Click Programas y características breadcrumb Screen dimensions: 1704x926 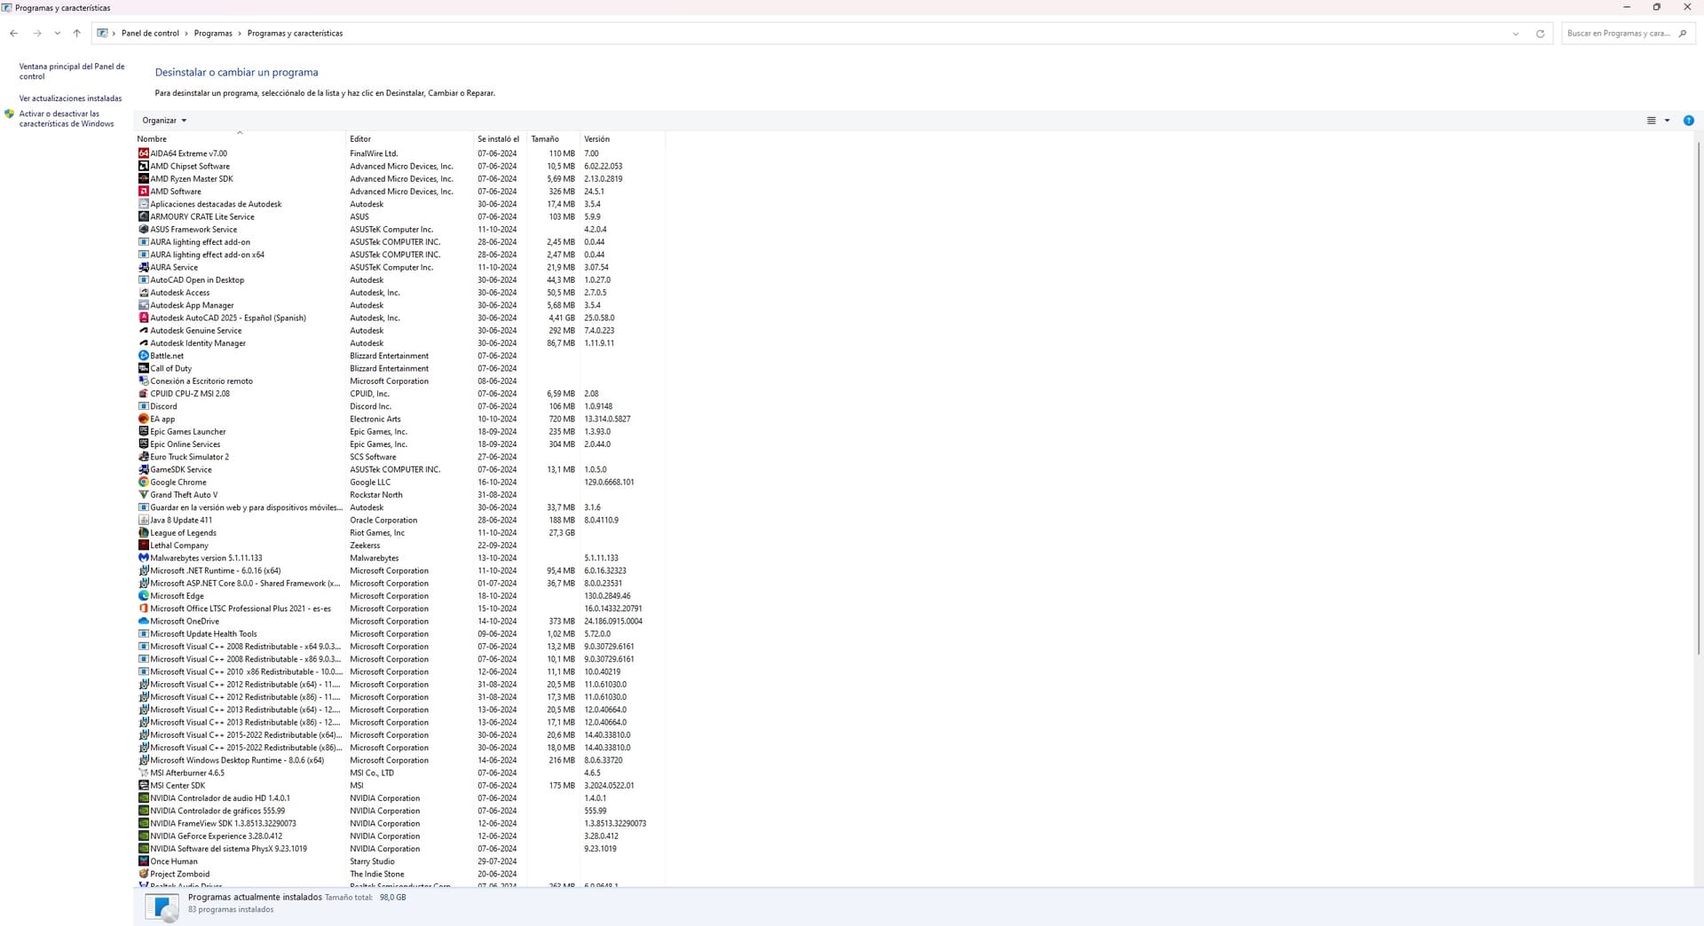(x=295, y=34)
